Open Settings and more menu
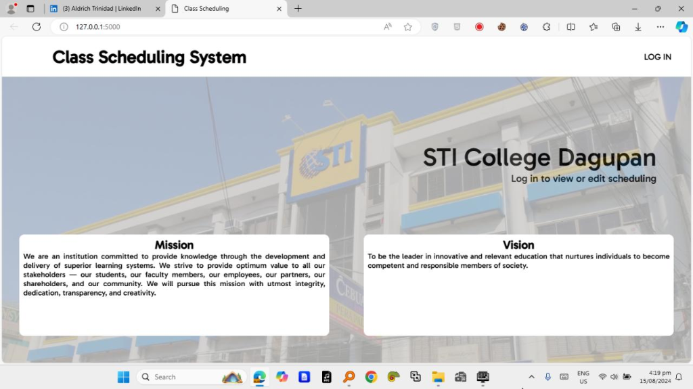 (661, 27)
